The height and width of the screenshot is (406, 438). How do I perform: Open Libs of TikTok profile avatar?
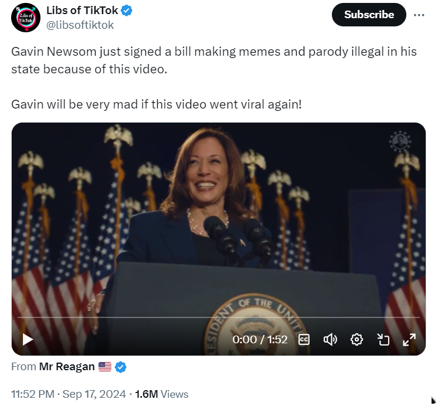pyautogui.click(x=25, y=18)
